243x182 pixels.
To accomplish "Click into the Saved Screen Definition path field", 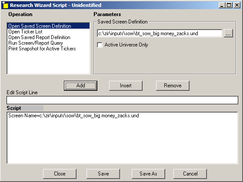I will 160,33.
